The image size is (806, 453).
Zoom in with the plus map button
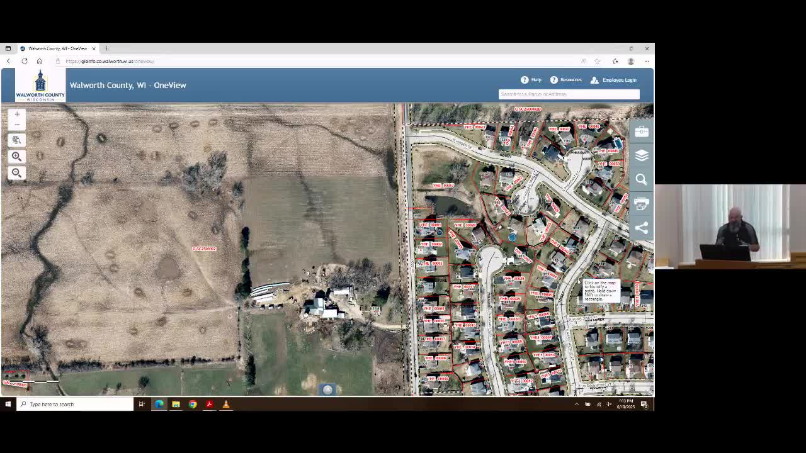tap(17, 114)
